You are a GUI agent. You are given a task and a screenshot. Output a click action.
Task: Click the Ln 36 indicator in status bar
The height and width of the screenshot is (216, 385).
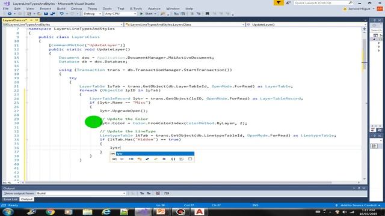(x=161, y=205)
